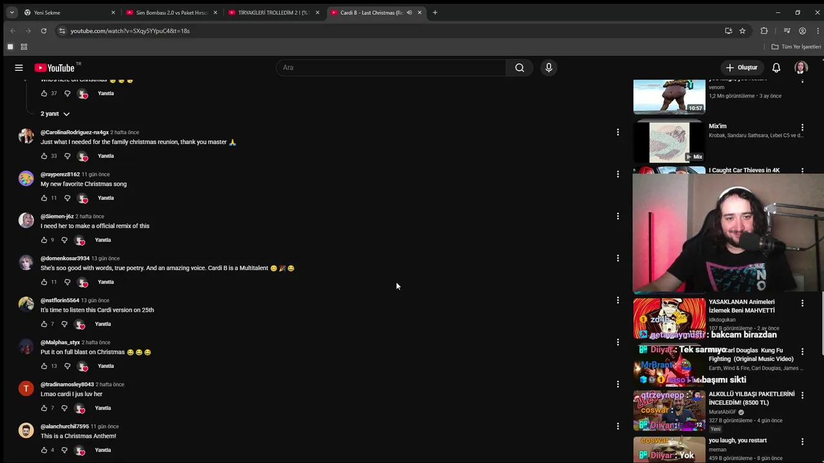The height and width of the screenshot is (463, 824).
Task: Open the tab search dropdown arrow
Action: (x=12, y=12)
